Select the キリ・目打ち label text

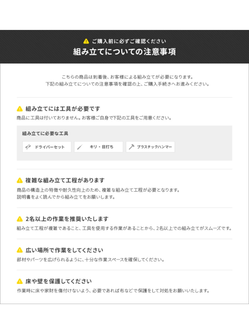pos(101,147)
